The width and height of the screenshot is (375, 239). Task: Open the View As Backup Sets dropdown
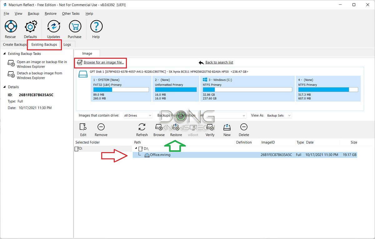(279, 116)
